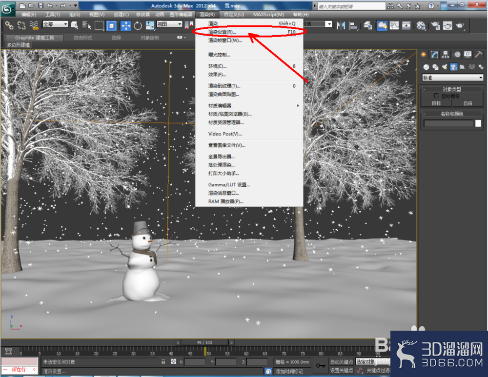This screenshot has width=488, height=377.
Task: Activate the Select and Rotate tool
Action: pyautogui.click(x=138, y=25)
